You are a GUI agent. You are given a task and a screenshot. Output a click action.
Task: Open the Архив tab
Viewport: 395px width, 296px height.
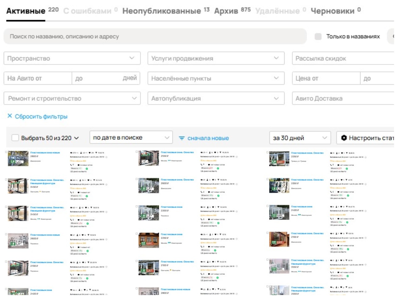point(226,11)
